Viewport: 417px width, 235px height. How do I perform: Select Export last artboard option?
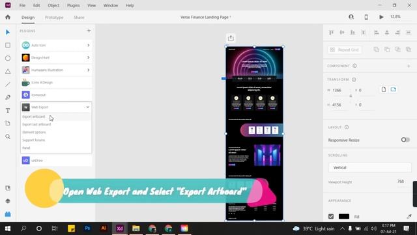[x=36, y=125]
